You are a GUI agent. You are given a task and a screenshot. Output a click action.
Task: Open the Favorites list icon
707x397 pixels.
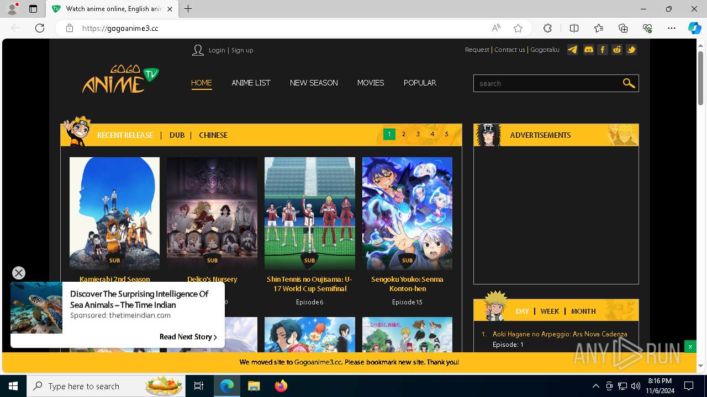click(x=599, y=28)
